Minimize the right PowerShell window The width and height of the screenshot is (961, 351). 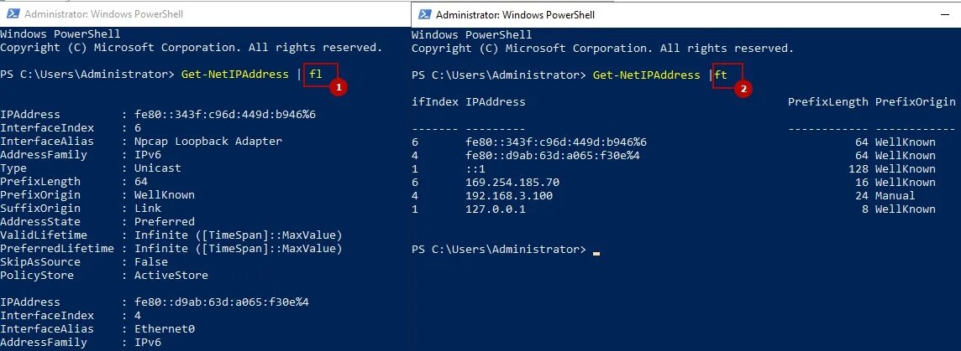pos(946,14)
